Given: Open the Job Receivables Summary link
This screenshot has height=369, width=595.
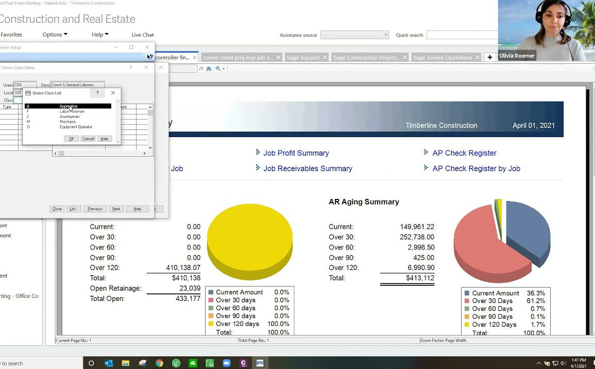Looking at the screenshot, I should (x=308, y=169).
